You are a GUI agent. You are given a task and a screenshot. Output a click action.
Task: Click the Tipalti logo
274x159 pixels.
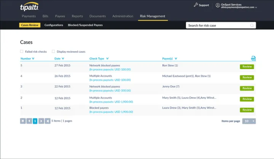[x=29, y=6]
